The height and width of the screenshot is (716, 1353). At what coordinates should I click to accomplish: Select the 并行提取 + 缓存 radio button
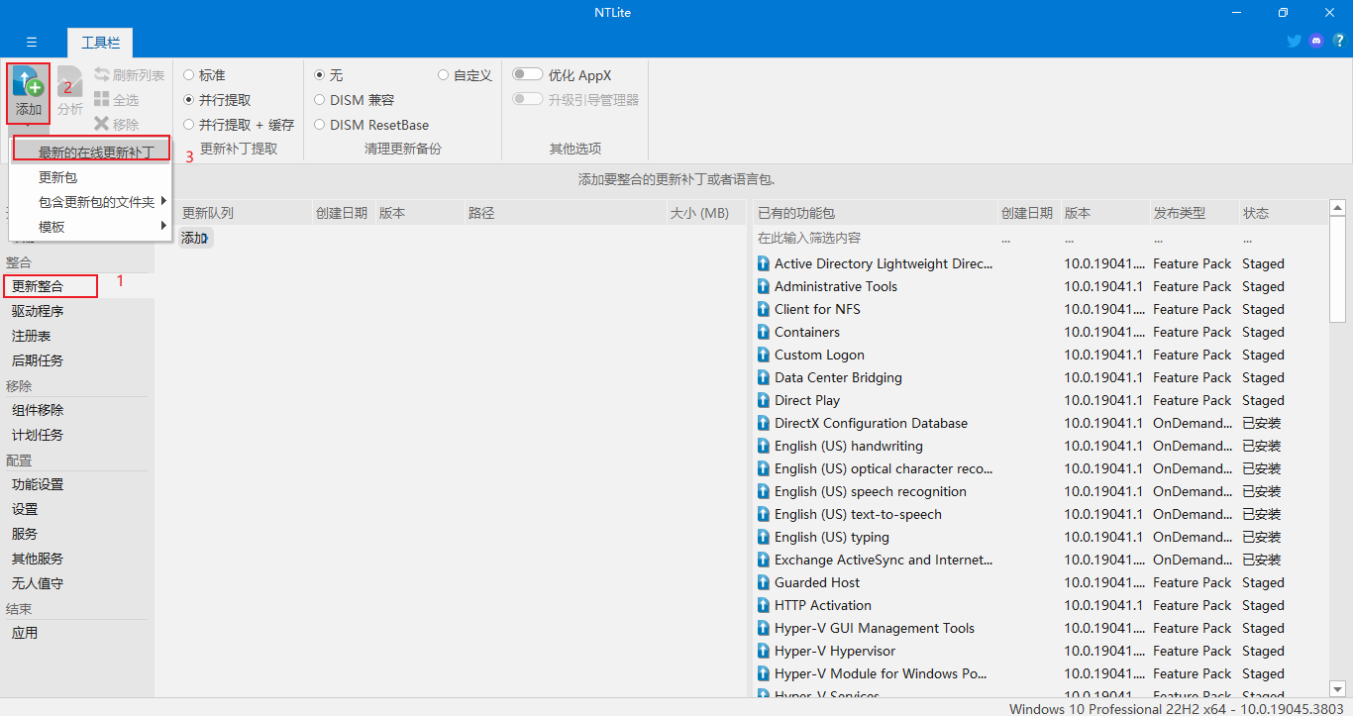(189, 125)
